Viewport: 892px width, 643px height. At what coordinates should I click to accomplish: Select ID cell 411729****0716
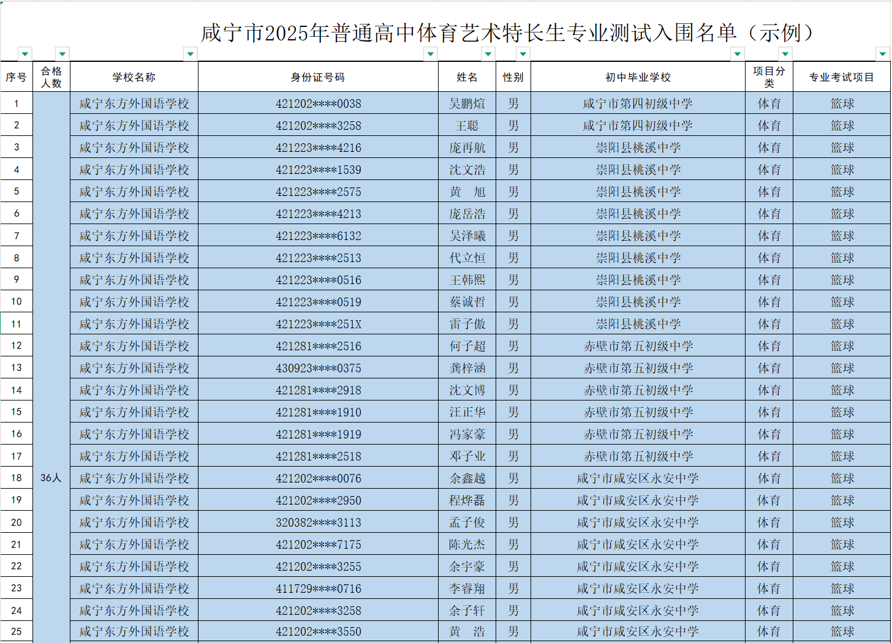coord(318,588)
